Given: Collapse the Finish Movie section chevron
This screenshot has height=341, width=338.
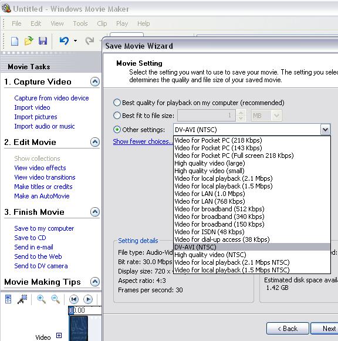Looking at the screenshot, I should 95,212.
